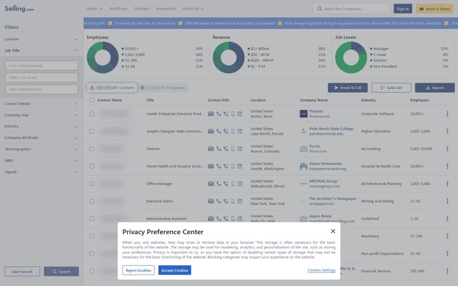Expand the Company Attributes filter
458x286 pixels.
click(x=41, y=138)
